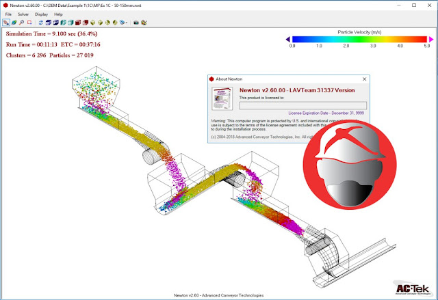
Task: Select the second dark blue cube view icon
Action: coord(56,23)
